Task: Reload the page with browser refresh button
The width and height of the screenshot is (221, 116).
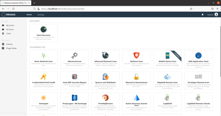Action: pyautogui.click(x=13, y=9)
